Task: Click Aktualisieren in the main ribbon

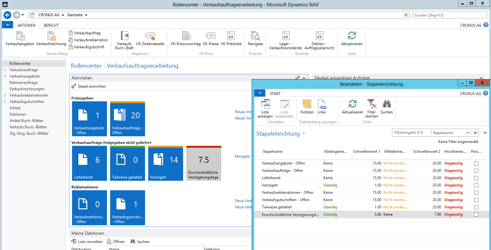Action: point(352,39)
